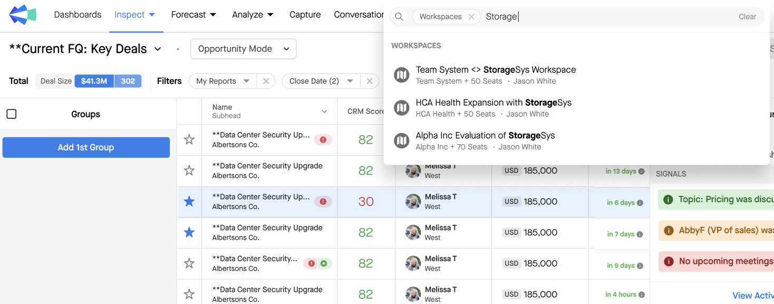The image size is (774, 304).
Task: Tick the Groups checkbox
Action: (12, 114)
